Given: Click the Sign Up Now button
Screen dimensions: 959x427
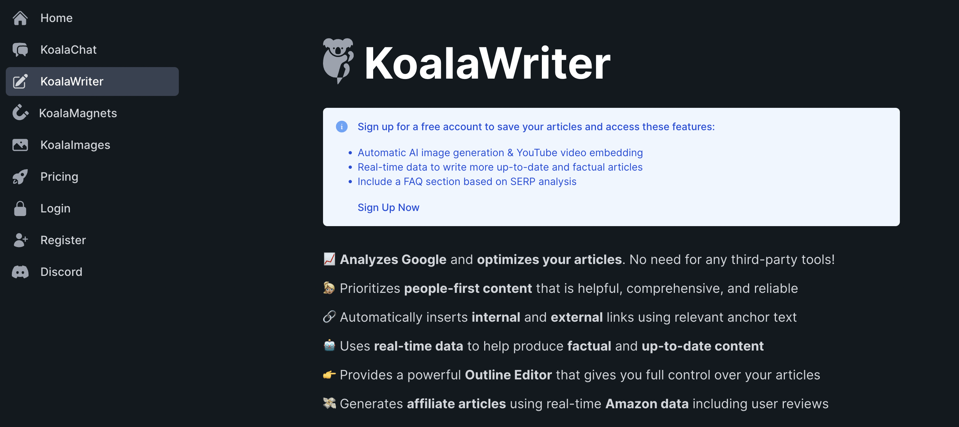Looking at the screenshot, I should click(x=388, y=207).
